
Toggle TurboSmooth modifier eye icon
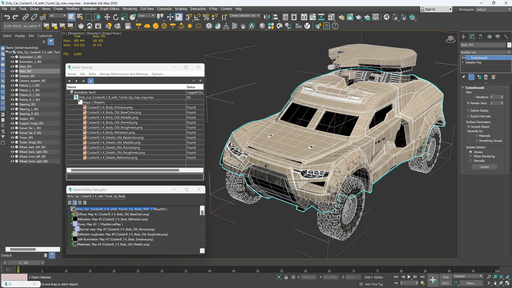[x=463, y=58]
